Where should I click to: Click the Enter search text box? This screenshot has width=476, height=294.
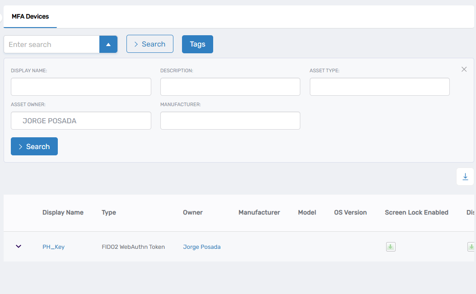coord(51,44)
